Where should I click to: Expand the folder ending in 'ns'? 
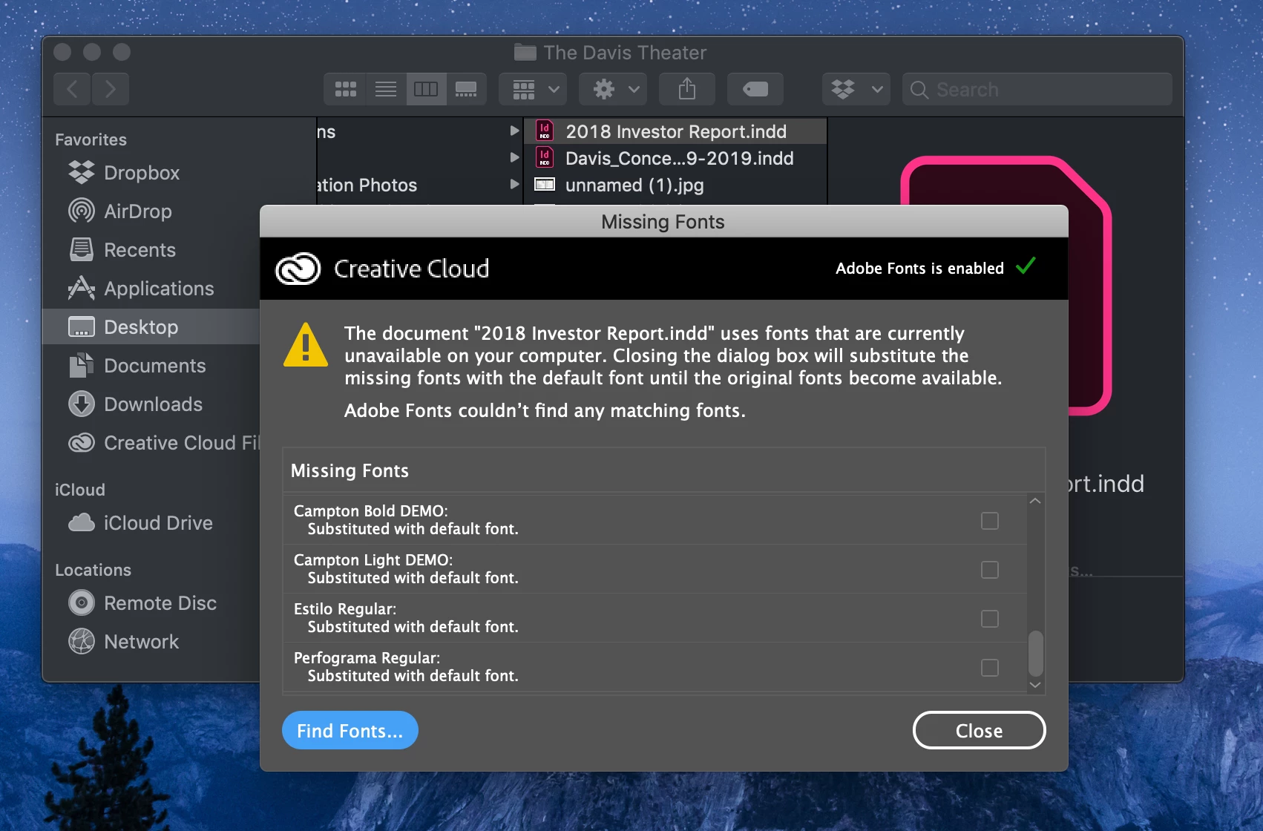[514, 131]
